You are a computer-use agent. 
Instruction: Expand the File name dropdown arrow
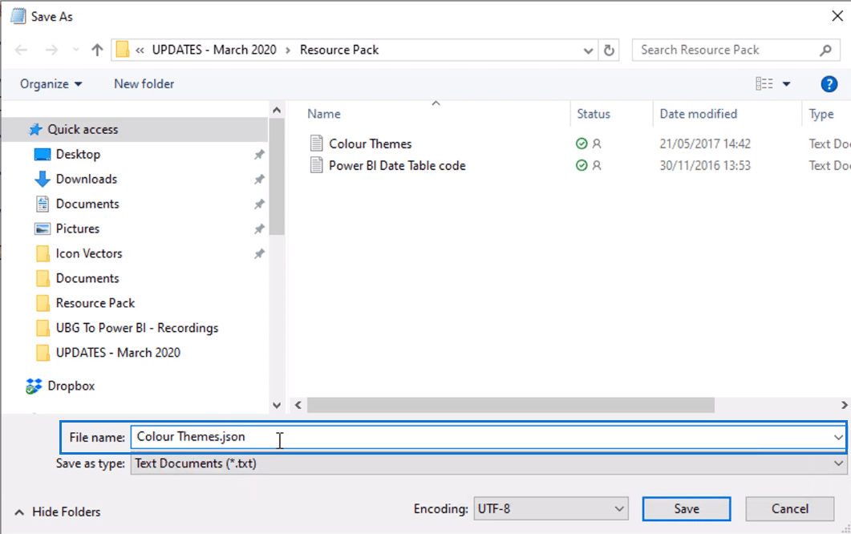(838, 438)
